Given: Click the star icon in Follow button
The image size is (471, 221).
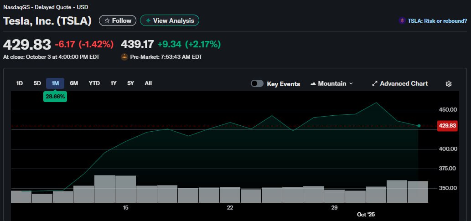Looking at the screenshot, I should pos(106,21).
